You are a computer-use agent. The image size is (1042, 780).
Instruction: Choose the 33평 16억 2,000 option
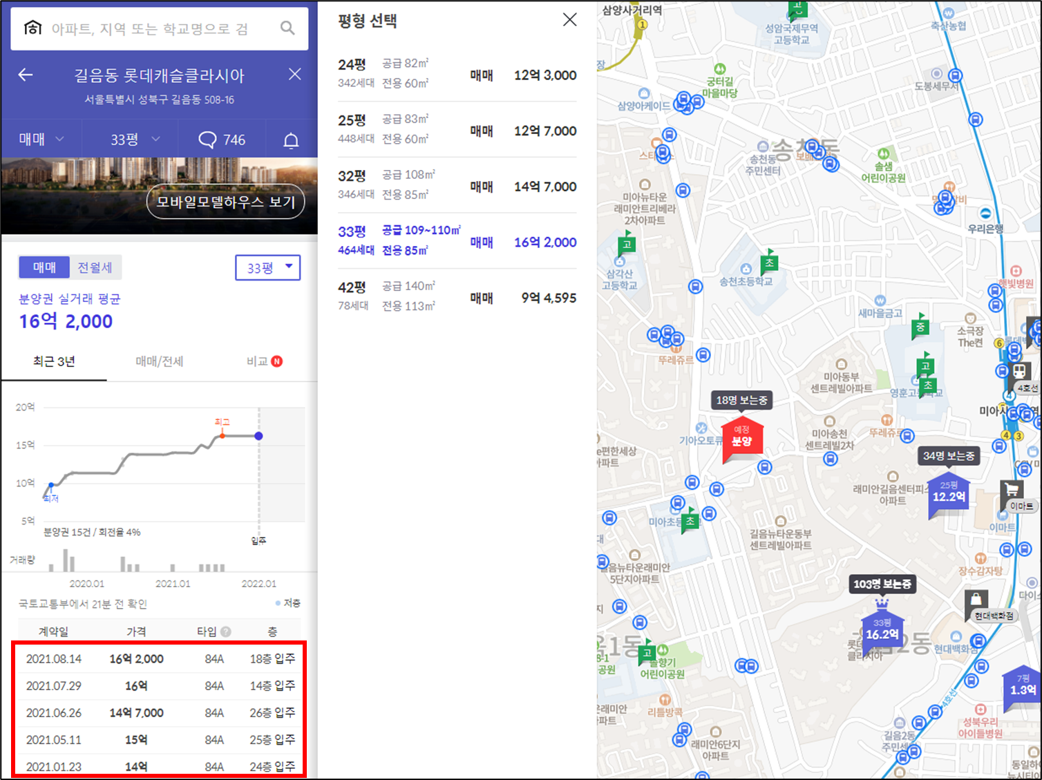[457, 241]
